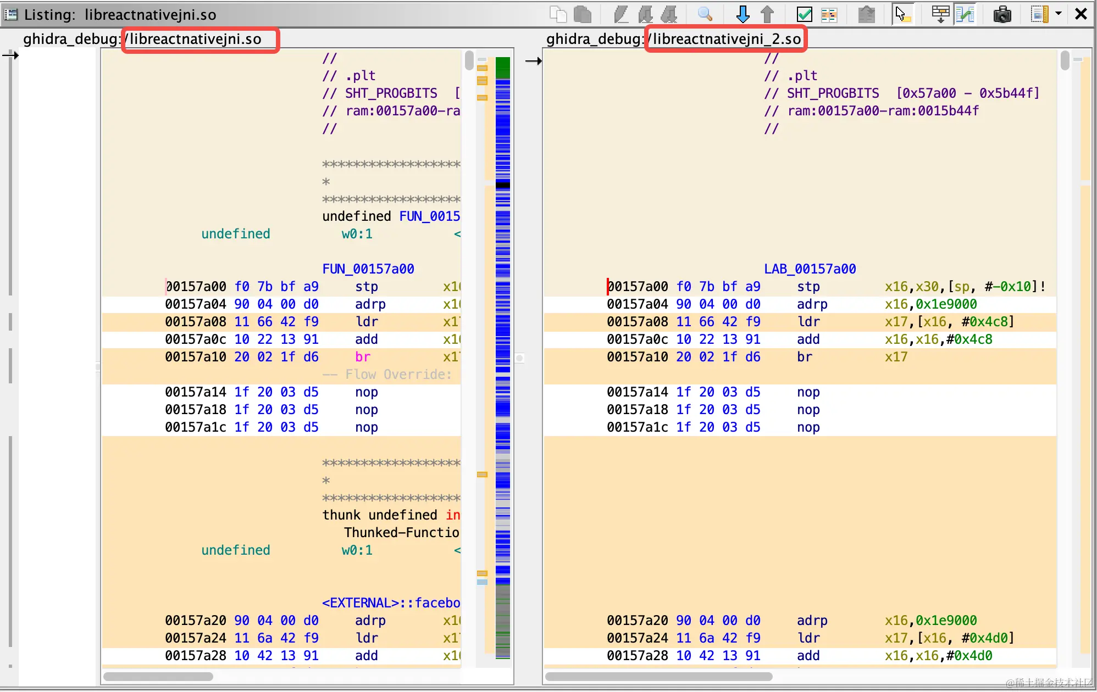Open the dropdown arrow beside the ruler icon

(1058, 13)
